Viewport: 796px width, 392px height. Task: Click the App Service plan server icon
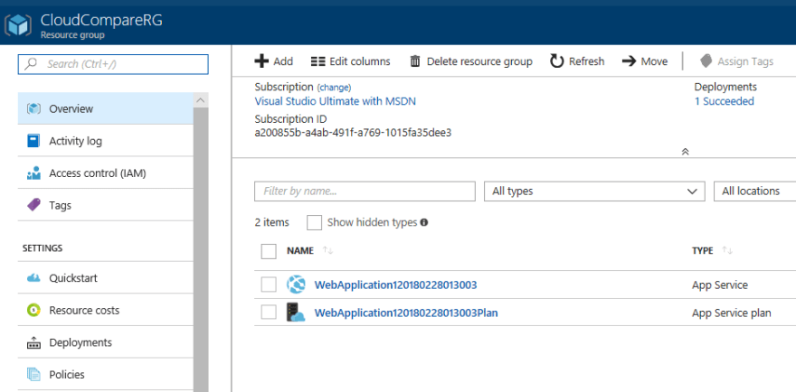pyautogui.click(x=296, y=313)
